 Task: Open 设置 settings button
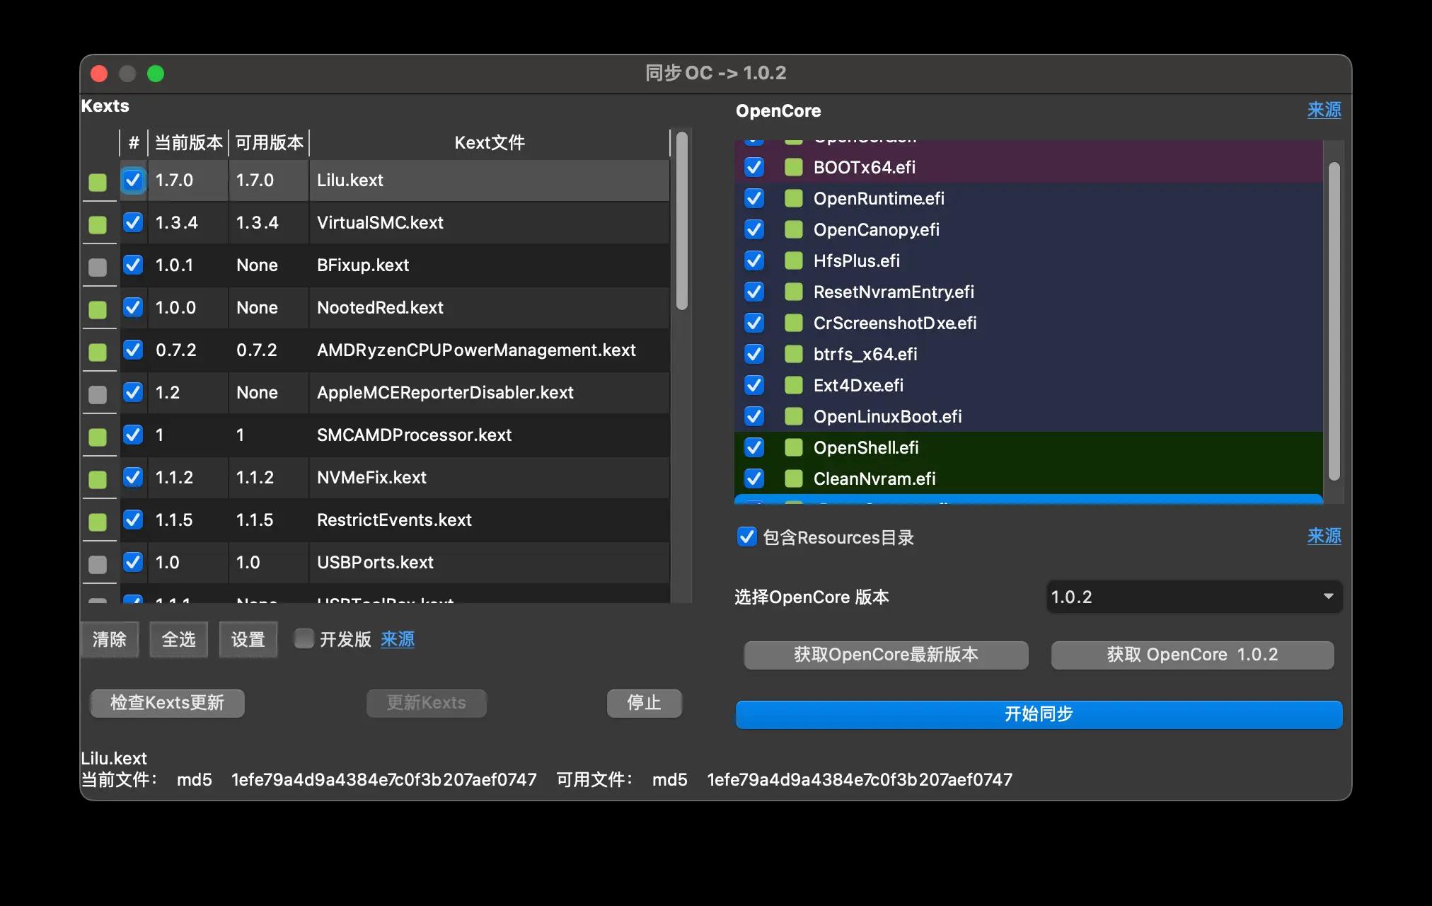(x=248, y=640)
